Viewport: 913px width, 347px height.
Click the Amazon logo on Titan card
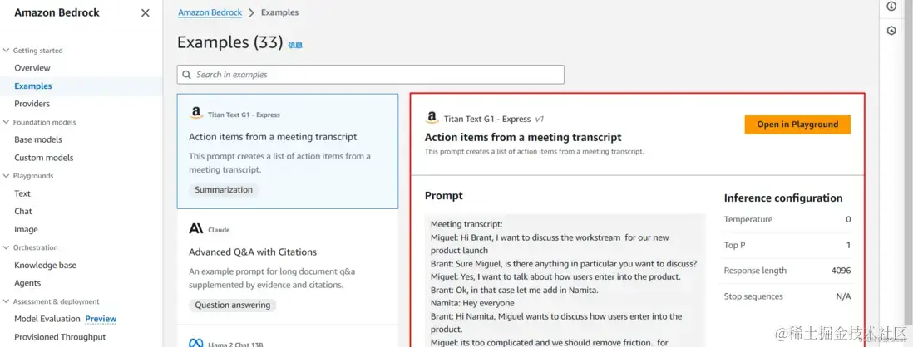(x=195, y=114)
